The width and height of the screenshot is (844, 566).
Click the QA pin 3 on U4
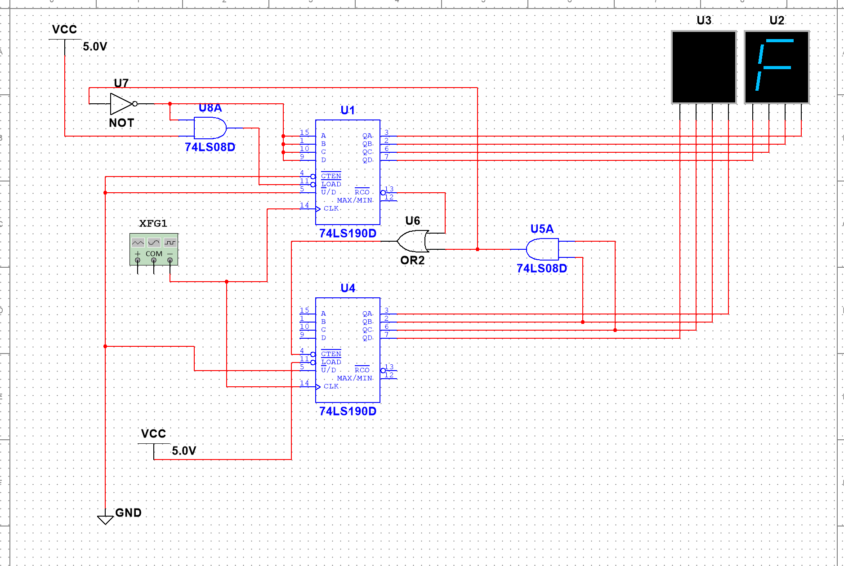[389, 314]
